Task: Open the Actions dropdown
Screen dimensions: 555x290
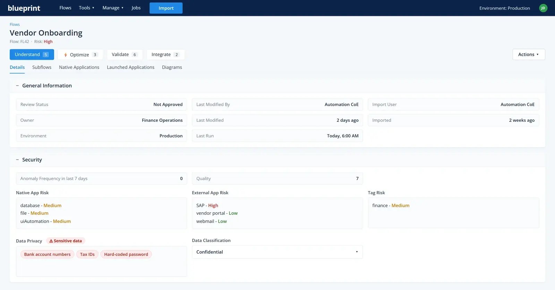Action: click(529, 54)
